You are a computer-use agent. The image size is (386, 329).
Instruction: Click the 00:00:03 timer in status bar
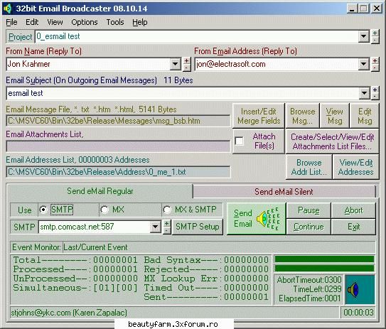[x=359, y=313]
